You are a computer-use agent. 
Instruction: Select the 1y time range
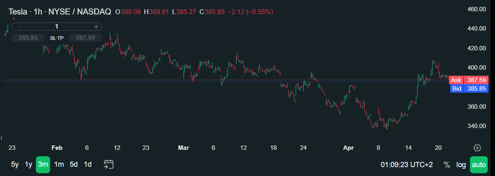coord(29,164)
